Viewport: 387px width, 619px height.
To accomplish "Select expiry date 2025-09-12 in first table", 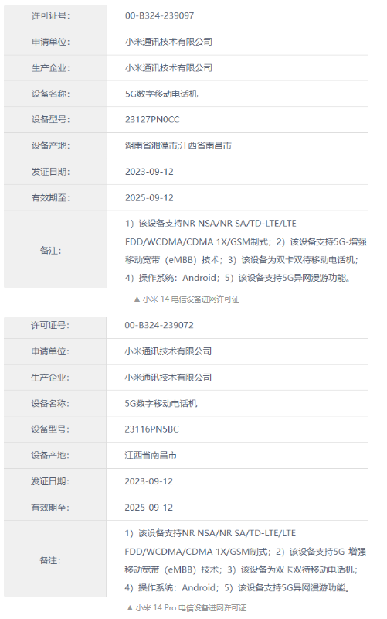I will pos(149,198).
